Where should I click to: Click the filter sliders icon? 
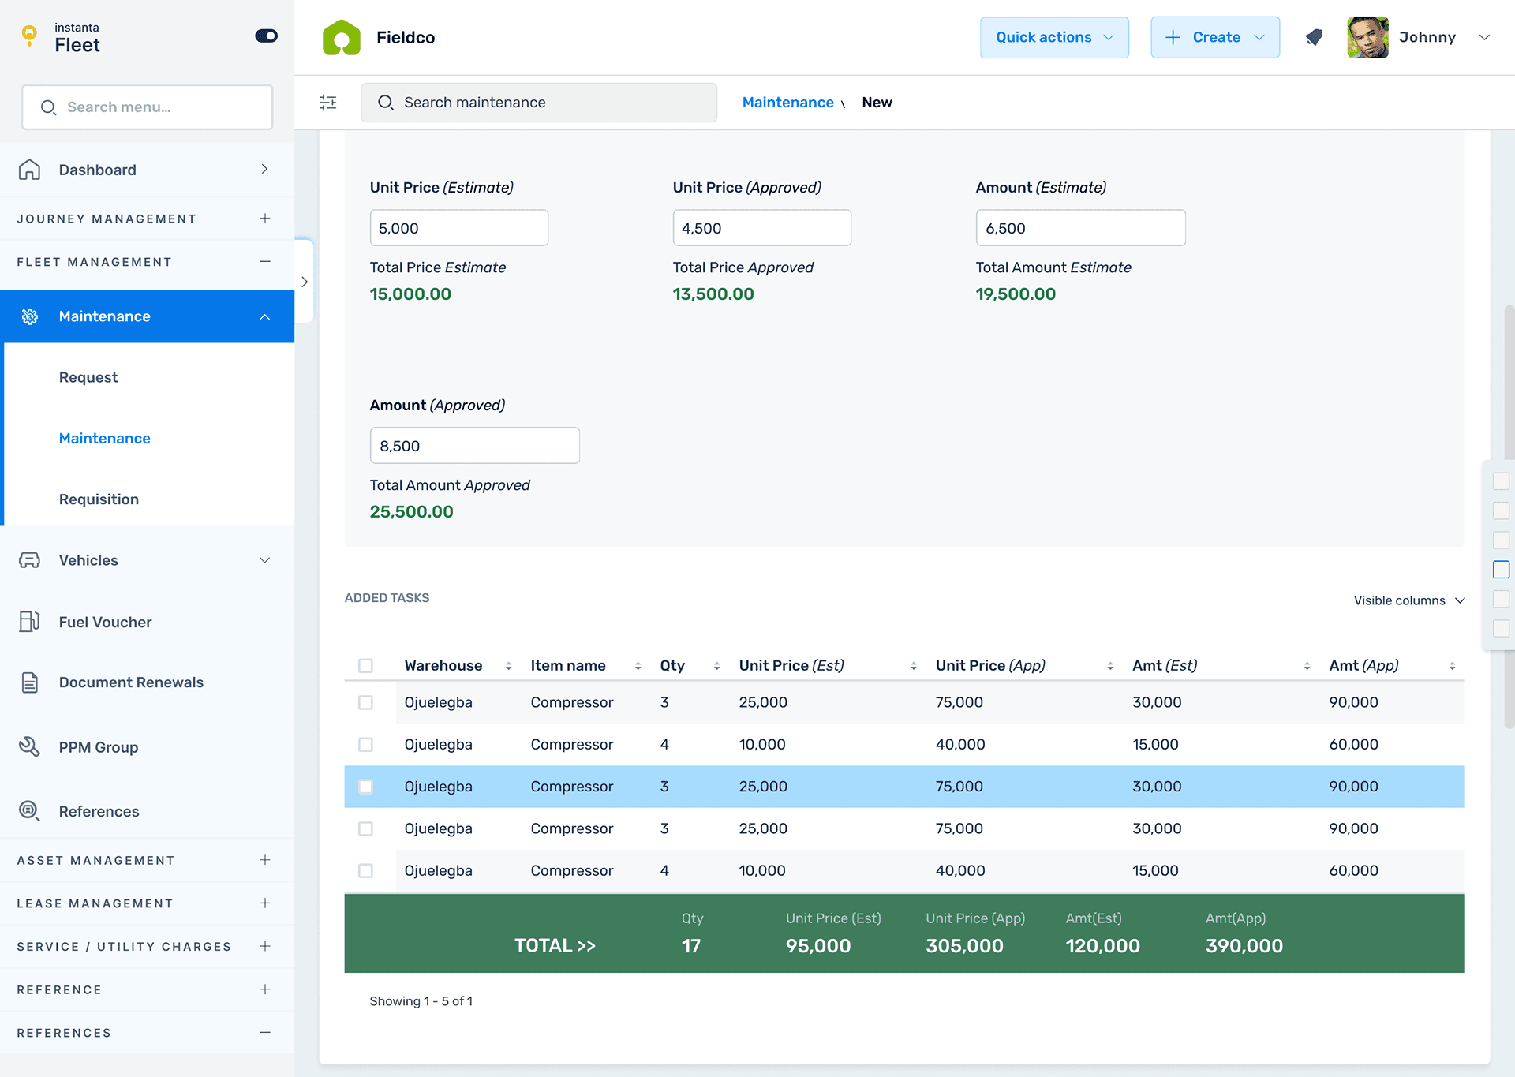coord(328,103)
